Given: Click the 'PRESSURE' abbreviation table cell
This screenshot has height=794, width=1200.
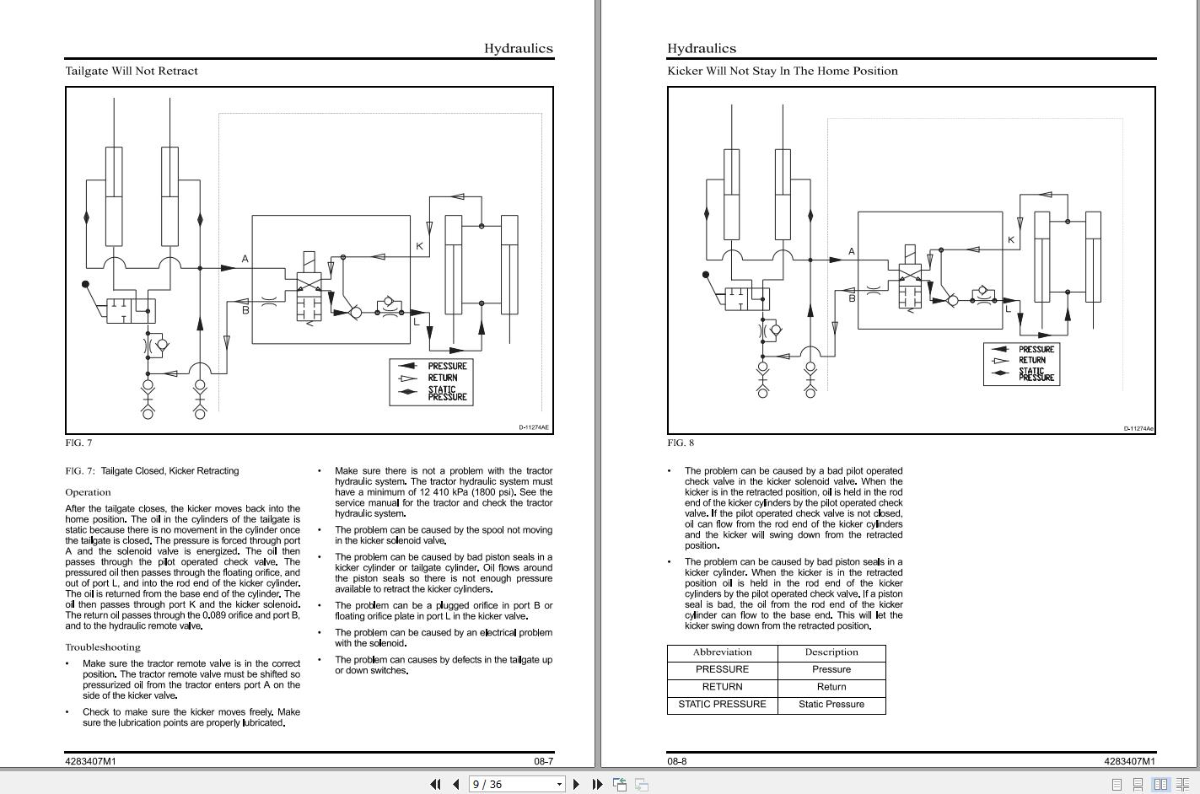Looking at the screenshot, I should pos(723,669).
